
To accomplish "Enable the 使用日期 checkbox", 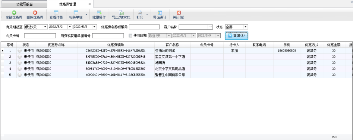I will coord(131,36).
